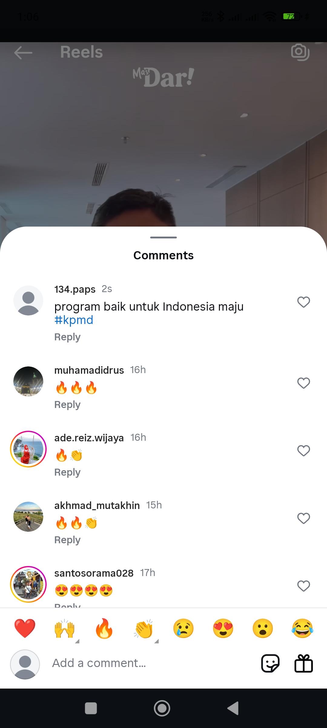Screen dimensions: 327x728
Task: Like muhamadidrus's fire emoji comment
Action: click(304, 383)
